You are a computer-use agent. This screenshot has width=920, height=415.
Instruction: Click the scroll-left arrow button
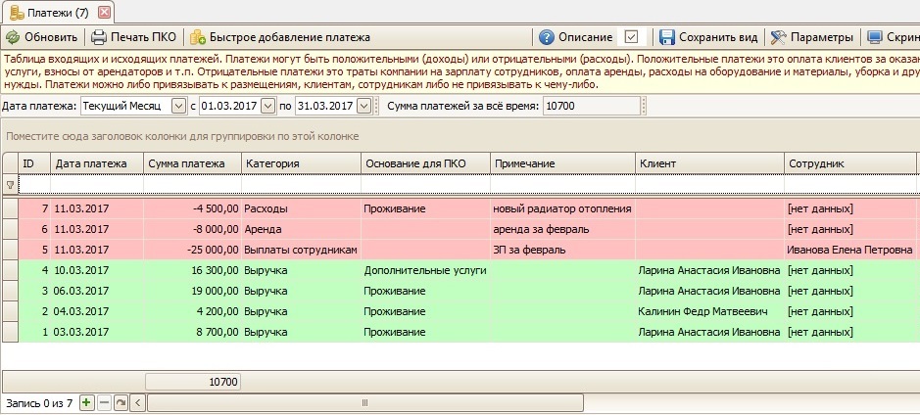click(x=138, y=402)
